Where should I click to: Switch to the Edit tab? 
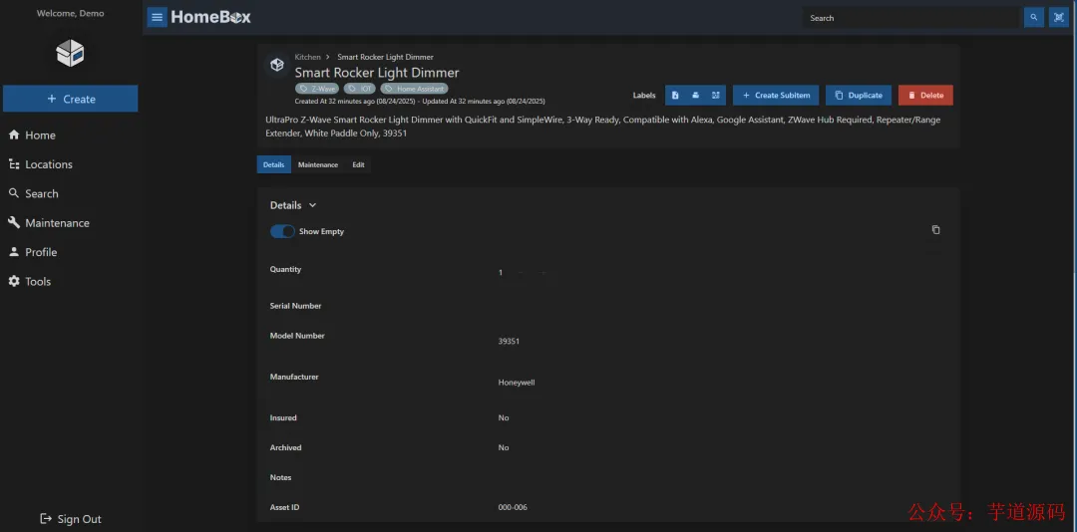(358, 164)
